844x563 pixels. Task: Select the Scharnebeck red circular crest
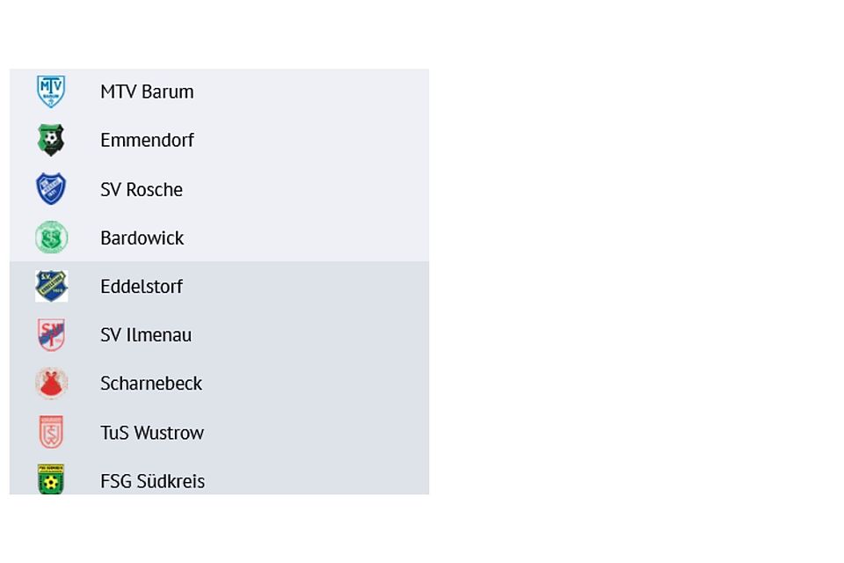[x=51, y=384]
